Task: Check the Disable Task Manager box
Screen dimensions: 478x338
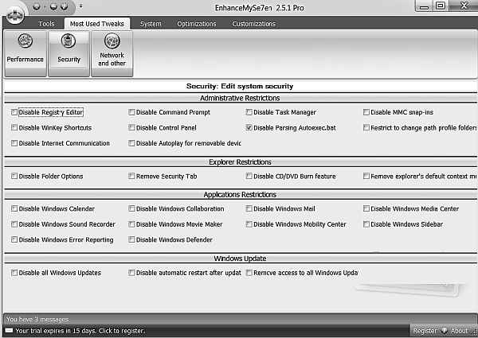Action: [x=249, y=112]
